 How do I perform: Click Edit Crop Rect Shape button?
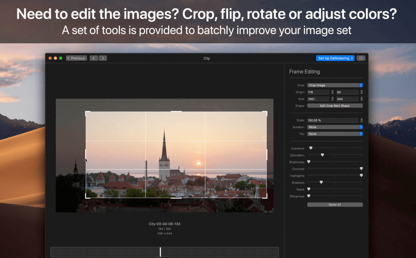(x=335, y=105)
